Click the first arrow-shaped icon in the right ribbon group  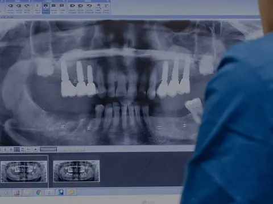click(72, 6)
